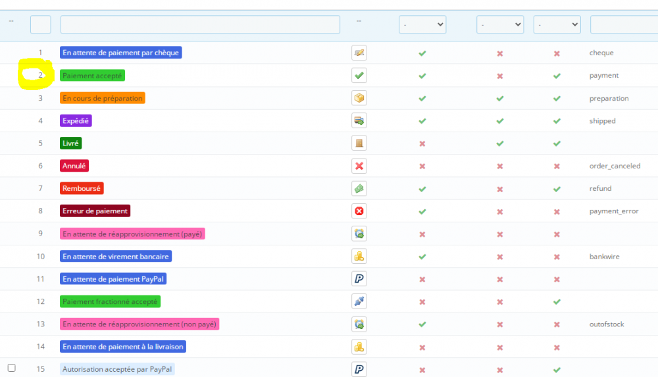Image resolution: width=658 pixels, height=377 pixels.
Task: Click the 'cheque' template cell
Action: tap(601, 53)
